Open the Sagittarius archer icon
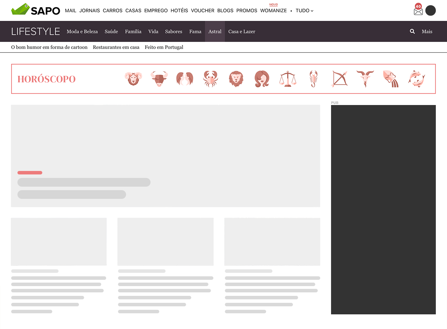 tap(339, 79)
